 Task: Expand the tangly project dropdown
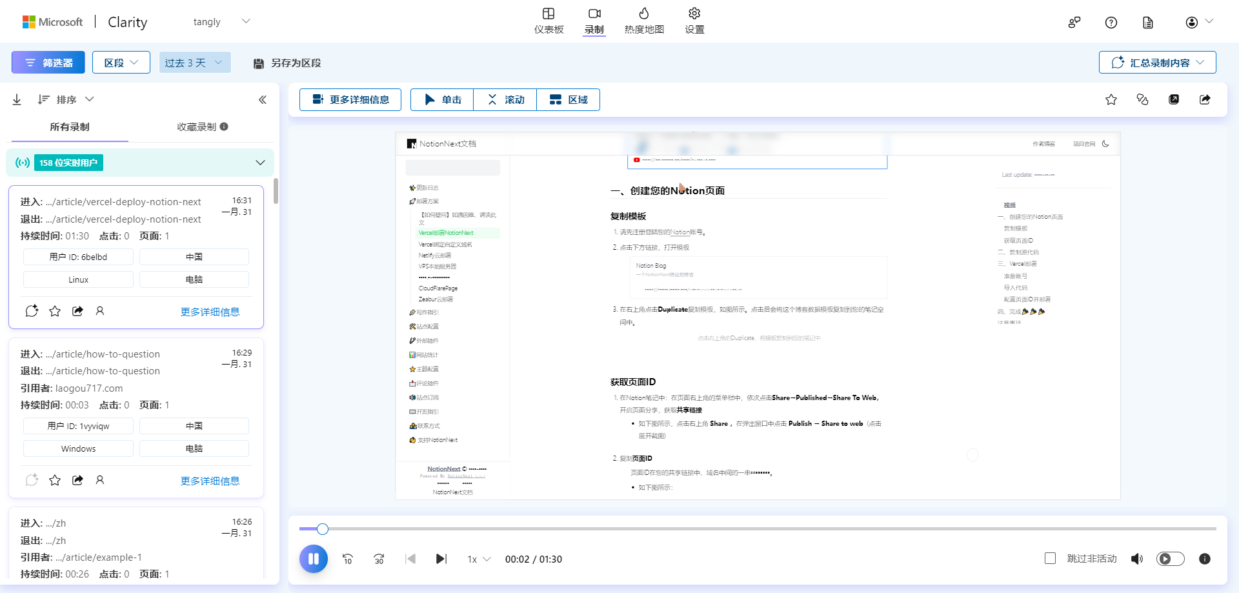221,22
